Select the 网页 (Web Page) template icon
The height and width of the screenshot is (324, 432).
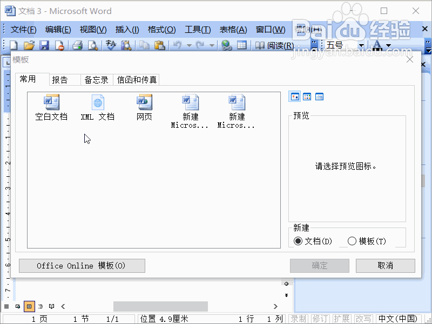point(144,105)
